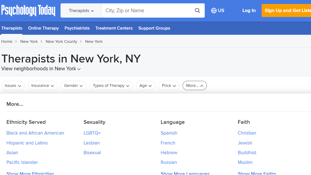Choose the LGBTQ+ sexuality filter

92,133
